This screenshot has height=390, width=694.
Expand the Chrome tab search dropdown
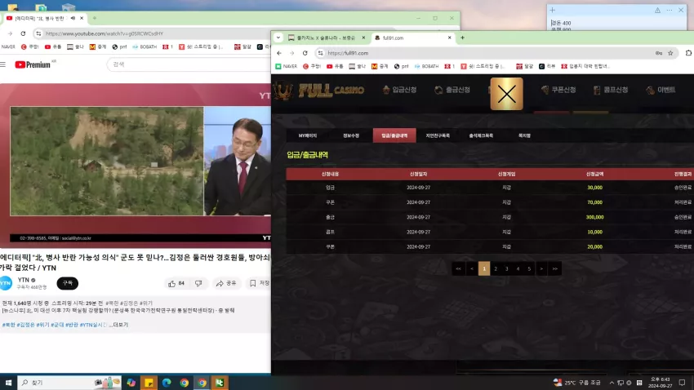coord(278,38)
